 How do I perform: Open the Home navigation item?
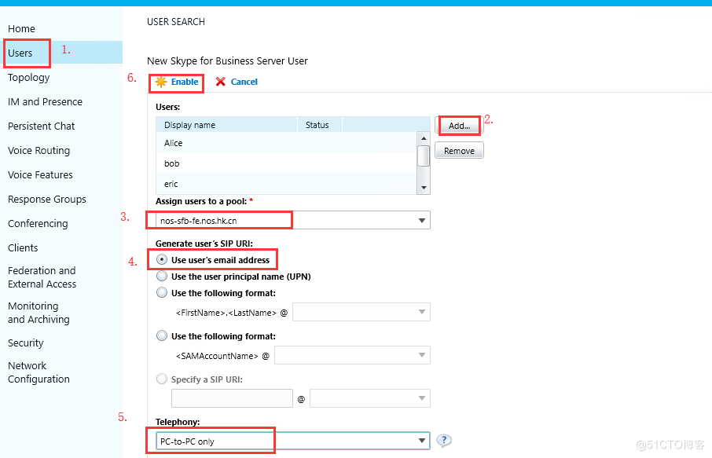(x=21, y=28)
